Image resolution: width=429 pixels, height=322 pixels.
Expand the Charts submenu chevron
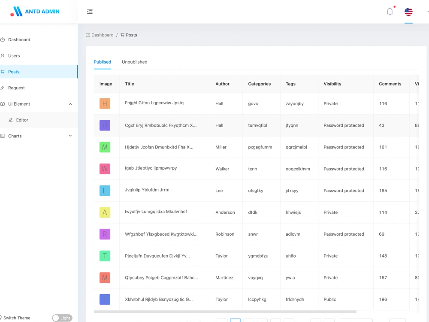pos(70,136)
